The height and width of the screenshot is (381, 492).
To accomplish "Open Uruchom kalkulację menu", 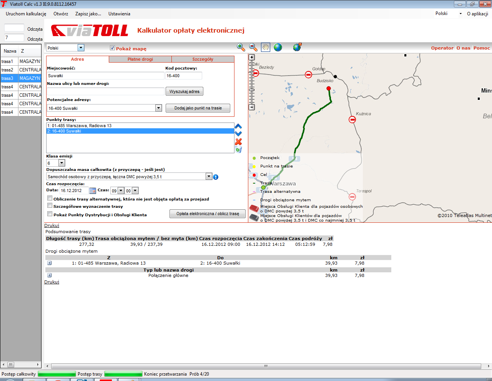I will 26,14.
